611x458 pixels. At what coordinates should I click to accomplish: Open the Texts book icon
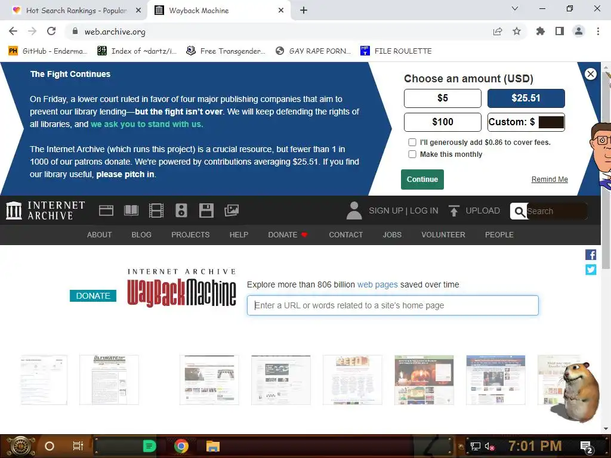click(131, 211)
